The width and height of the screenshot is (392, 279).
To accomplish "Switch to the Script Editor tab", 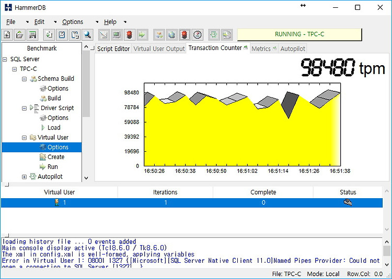I will pyautogui.click(x=113, y=48).
